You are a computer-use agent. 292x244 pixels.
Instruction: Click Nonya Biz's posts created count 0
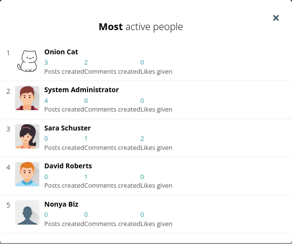46,215
